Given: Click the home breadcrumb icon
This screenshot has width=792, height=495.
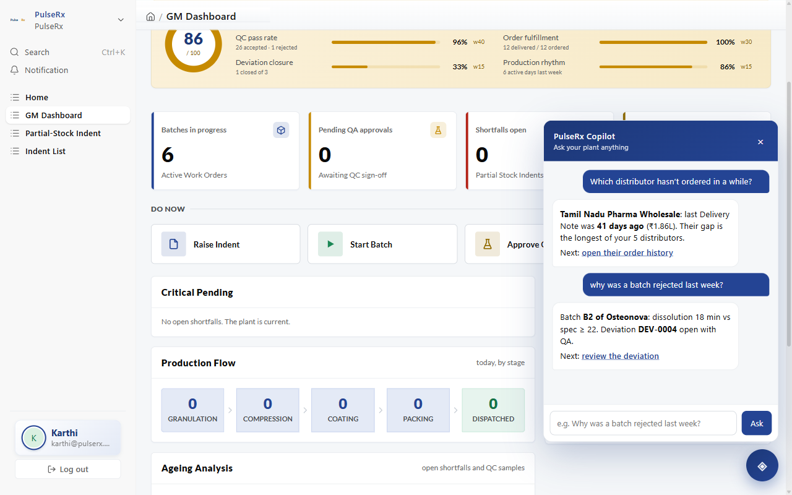Looking at the screenshot, I should click(x=150, y=17).
